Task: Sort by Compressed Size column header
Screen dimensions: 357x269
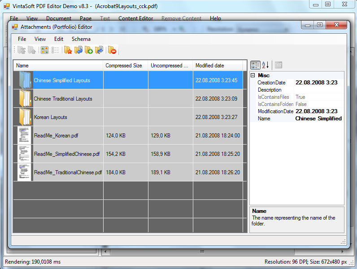Action: (x=126, y=66)
